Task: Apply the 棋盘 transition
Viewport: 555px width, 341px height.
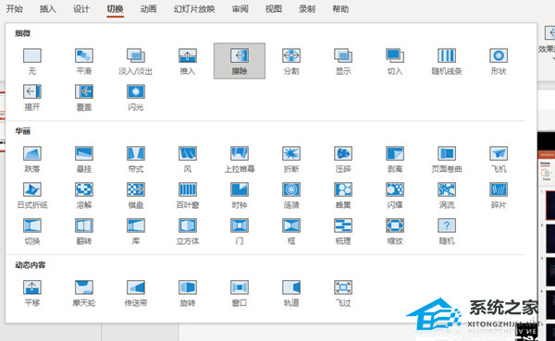Action: [x=136, y=195]
